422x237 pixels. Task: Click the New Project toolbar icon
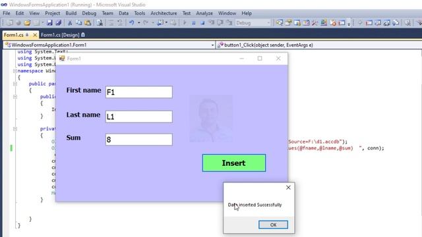pos(10,23)
